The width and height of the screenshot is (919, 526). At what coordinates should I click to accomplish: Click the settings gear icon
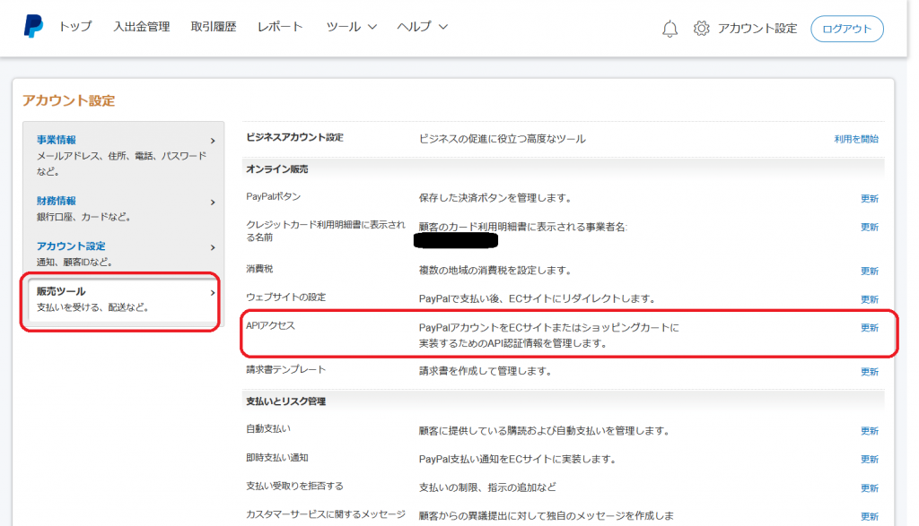point(702,29)
